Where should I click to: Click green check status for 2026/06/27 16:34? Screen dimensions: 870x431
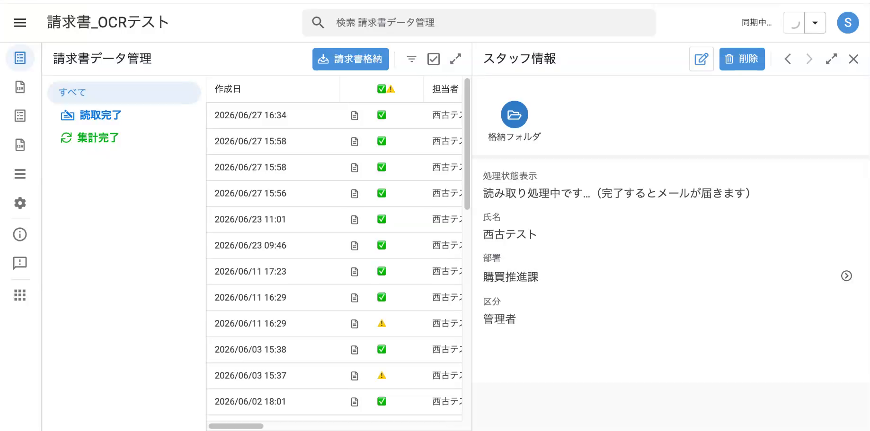(382, 115)
